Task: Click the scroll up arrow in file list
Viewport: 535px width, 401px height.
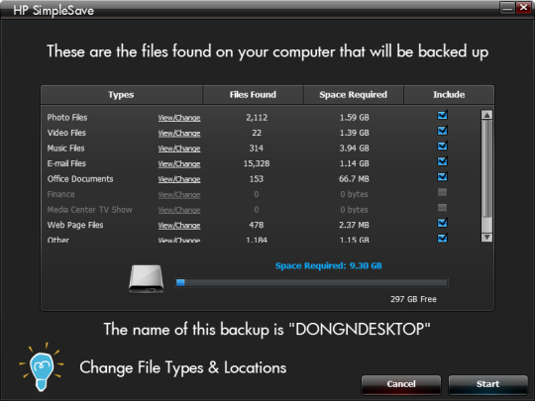Action: pyautogui.click(x=486, y=115)
